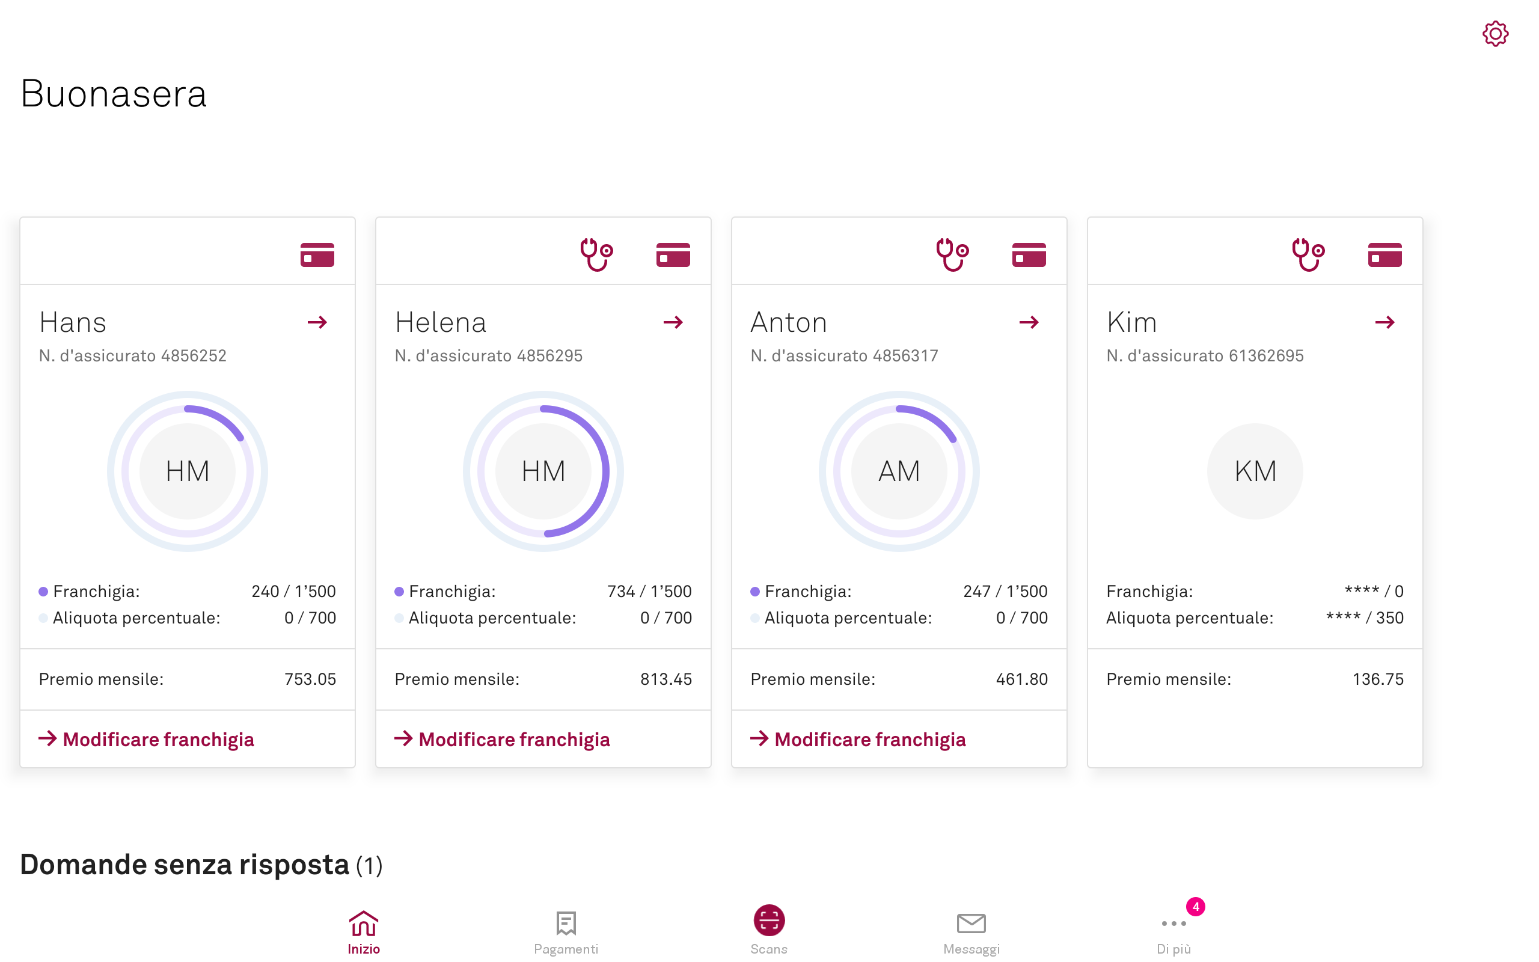Image resolution: width=1539 pixels, height=962 pixels.
Task: Click Hans's insurance card icon
Action: coord(317,254)
